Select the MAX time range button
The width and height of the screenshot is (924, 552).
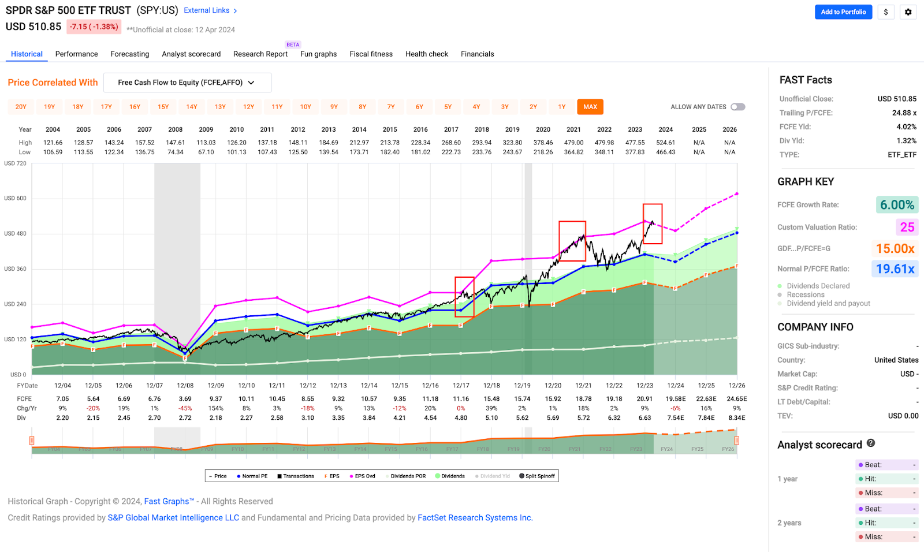pyautogui.click(x=590, y=107)
